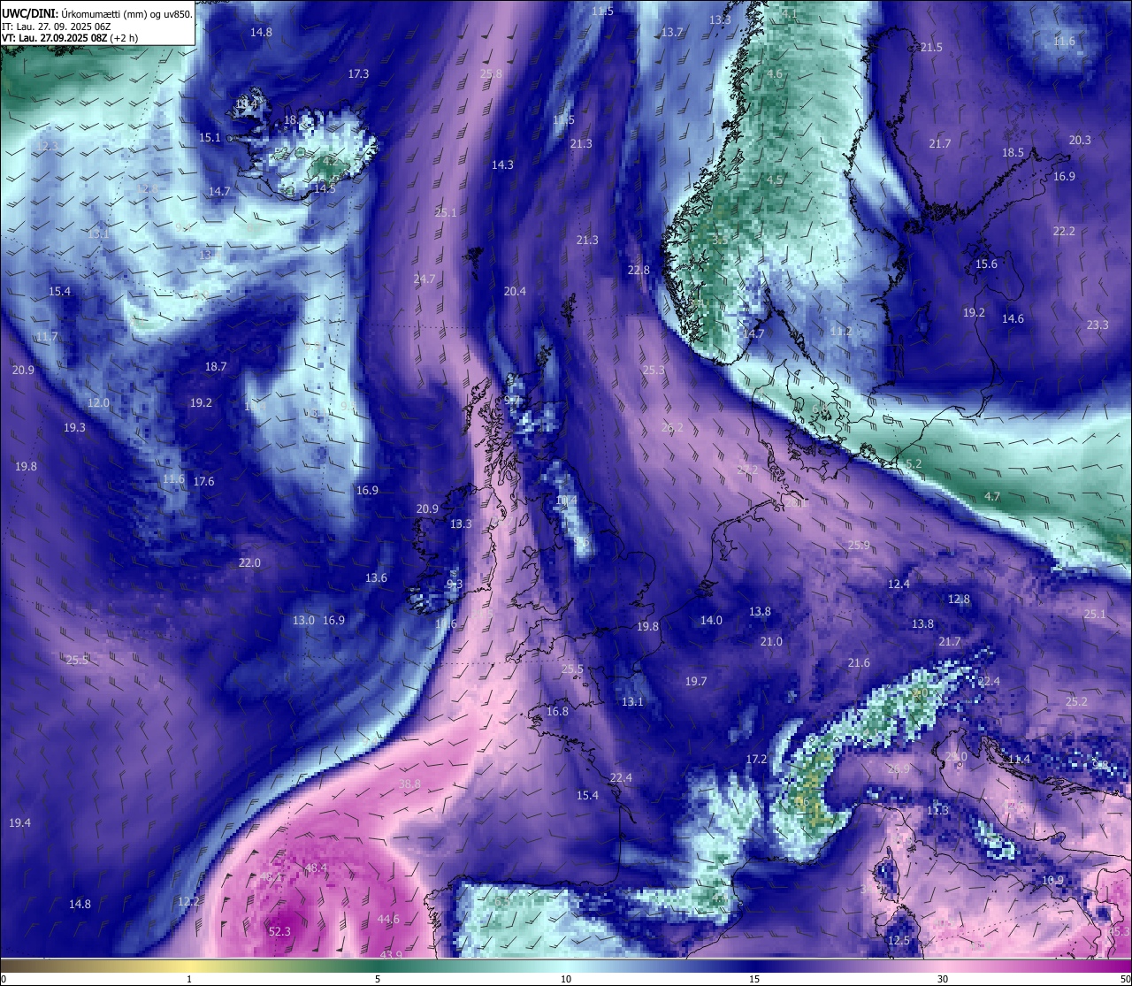Click the 24.7 value label

(x=424, y=279)
